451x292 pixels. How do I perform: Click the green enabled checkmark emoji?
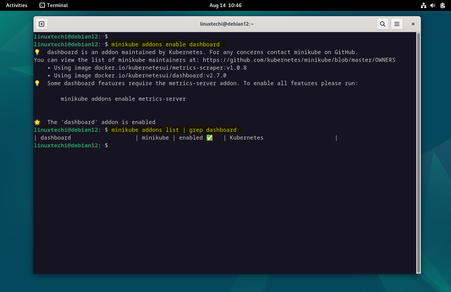210,138
